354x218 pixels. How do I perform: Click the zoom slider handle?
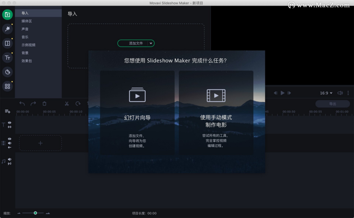(35, 213)
